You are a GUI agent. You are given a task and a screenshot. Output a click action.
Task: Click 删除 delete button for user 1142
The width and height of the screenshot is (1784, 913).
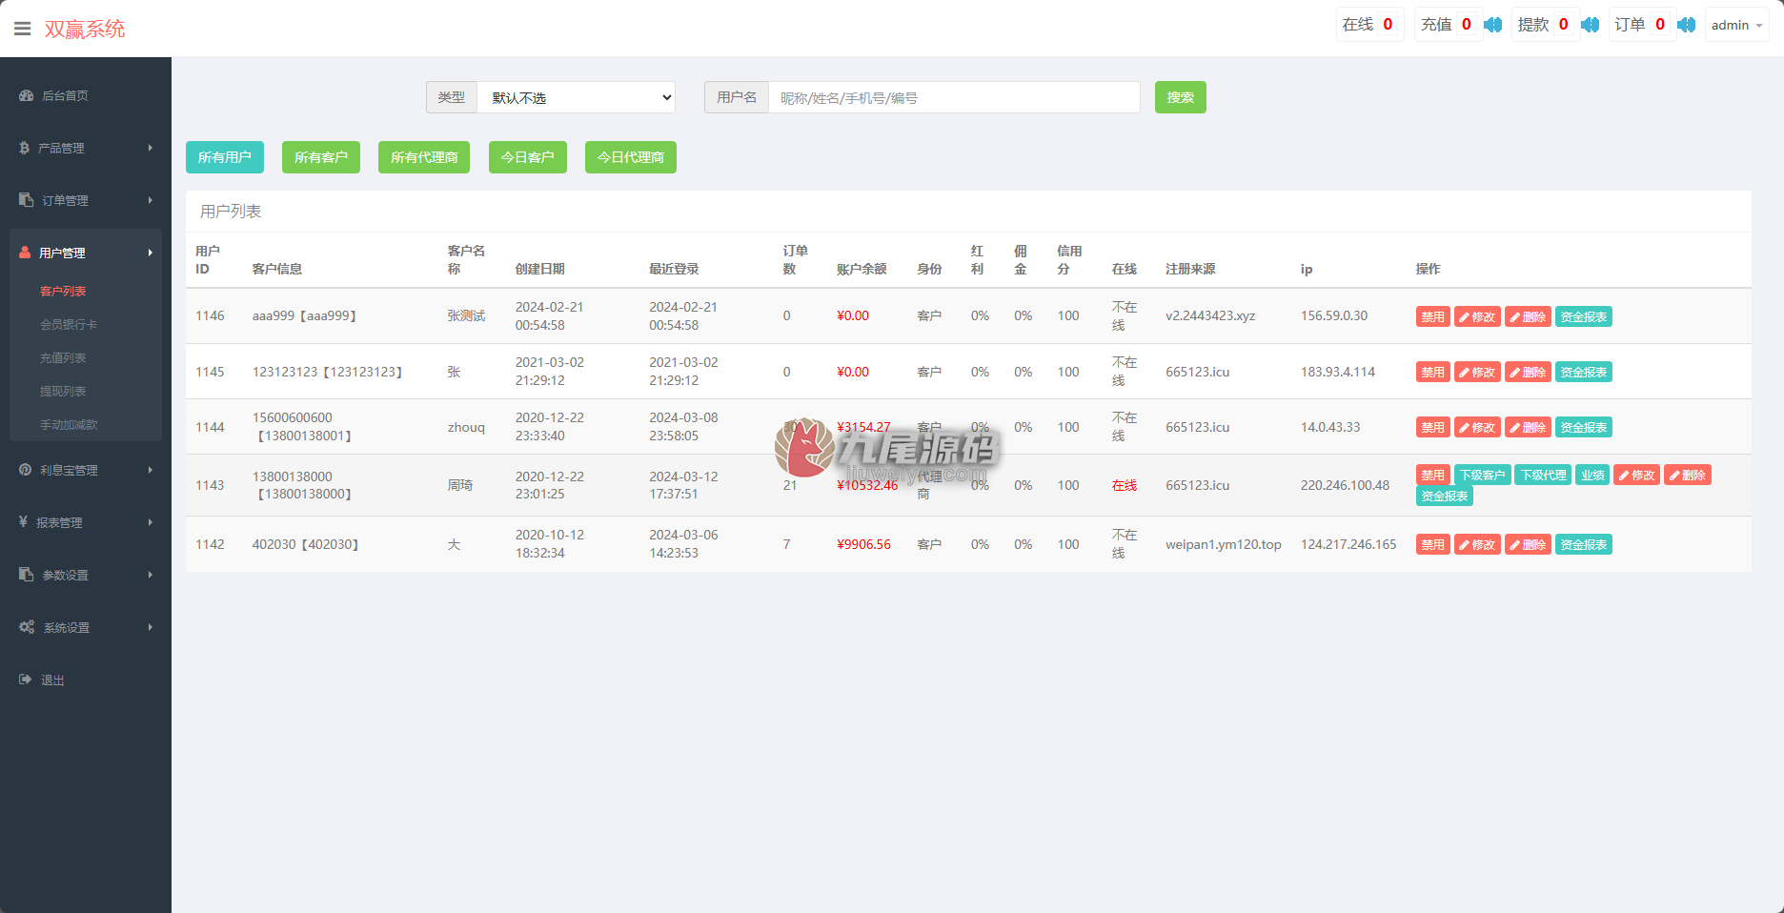[x=1528, y=544]
